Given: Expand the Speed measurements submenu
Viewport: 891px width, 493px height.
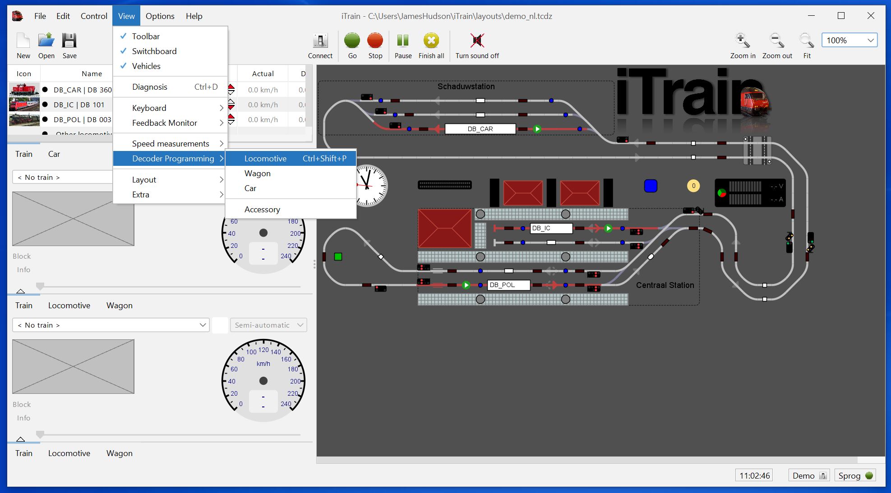Looking at the screenshot, I should [171, 143].
